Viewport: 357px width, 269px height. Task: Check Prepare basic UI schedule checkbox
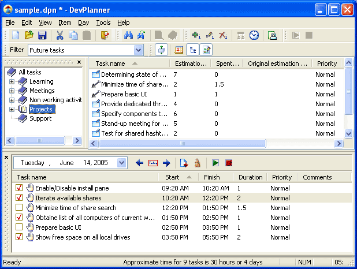point(19,227)
